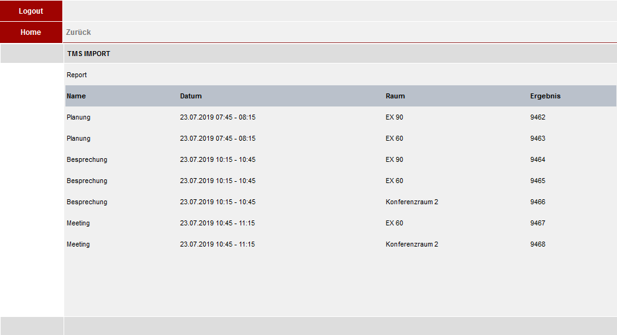Image resolution: width=617 pixels, height=335 pixels.
Task: Click the Name column header
Action: [x=76, y=96]
